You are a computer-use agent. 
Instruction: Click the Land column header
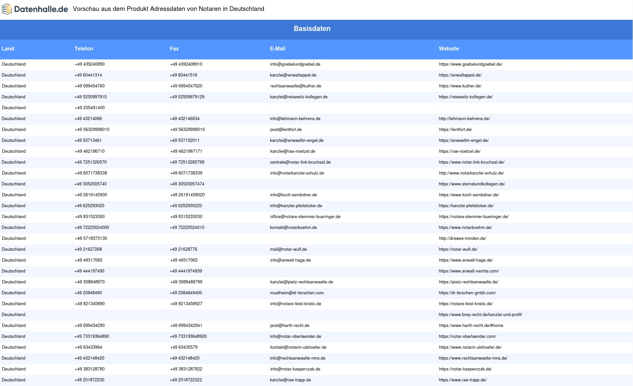(x=8, y=48)
